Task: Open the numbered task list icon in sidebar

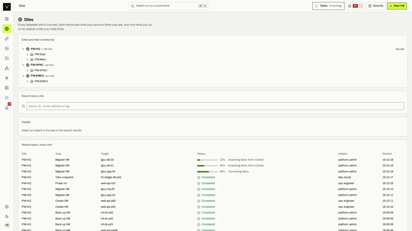Action: point(7,98)
